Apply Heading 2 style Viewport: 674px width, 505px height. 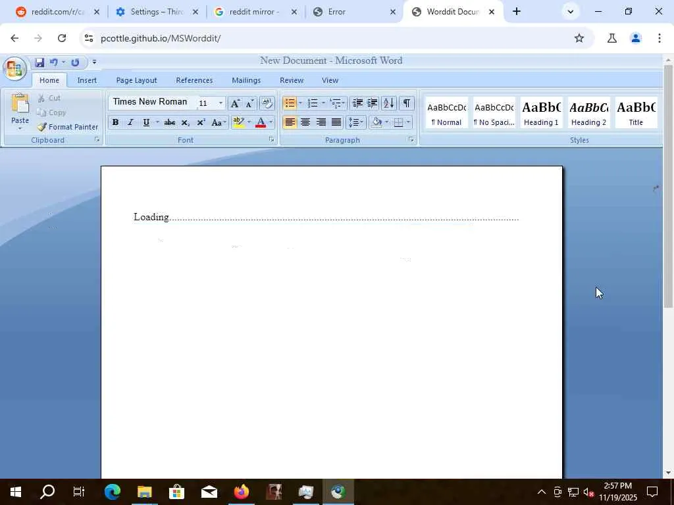point(588,112)
